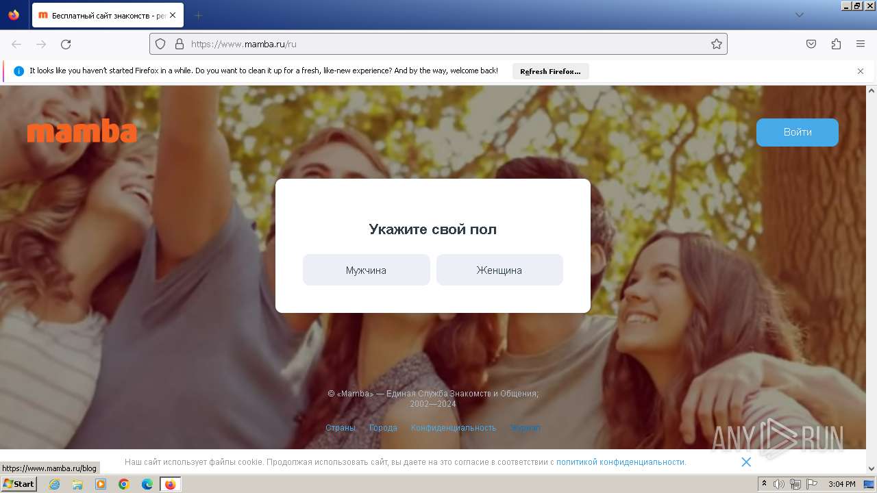877x493 pixels.
Task: Open media player from taskbar
Action: [x=101, y=484]
